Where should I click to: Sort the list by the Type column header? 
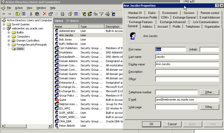point(92,27)
